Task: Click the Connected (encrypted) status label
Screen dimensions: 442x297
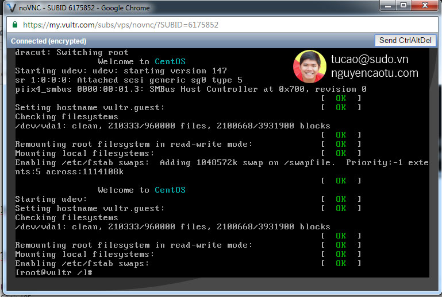Action: click(48, 41)
